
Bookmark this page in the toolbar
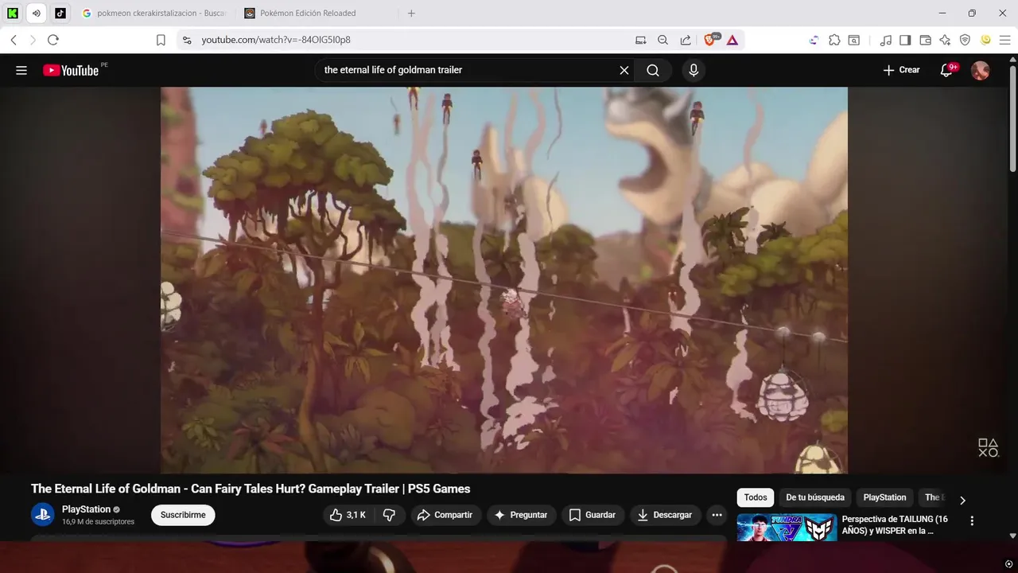(161, 40)
